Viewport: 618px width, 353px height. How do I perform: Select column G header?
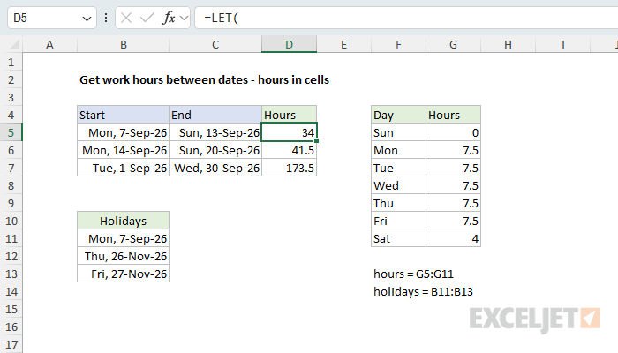[x=453, y=44]
